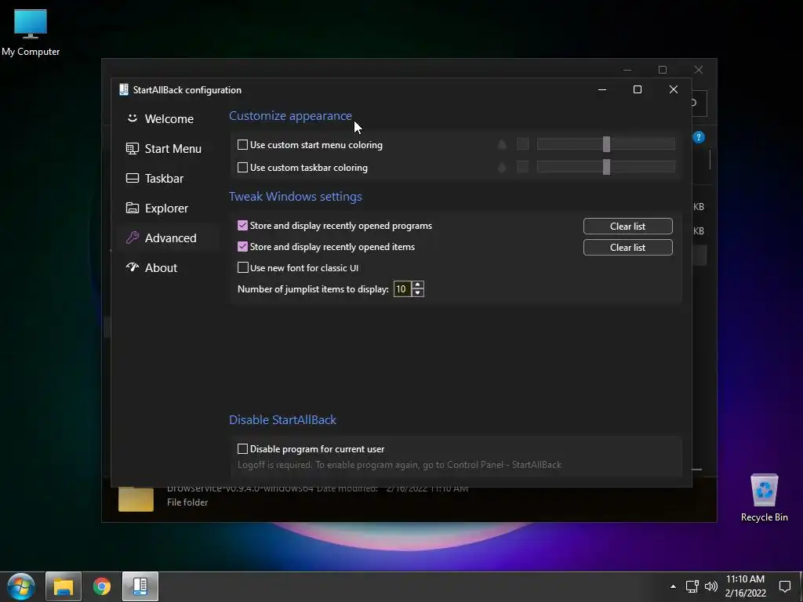803x602 pixels.
Task: Enable custom taskbar coloring
Action: point(243,168)
